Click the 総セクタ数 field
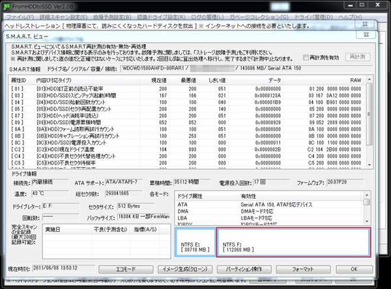391x289 pixels. (123, 193)
